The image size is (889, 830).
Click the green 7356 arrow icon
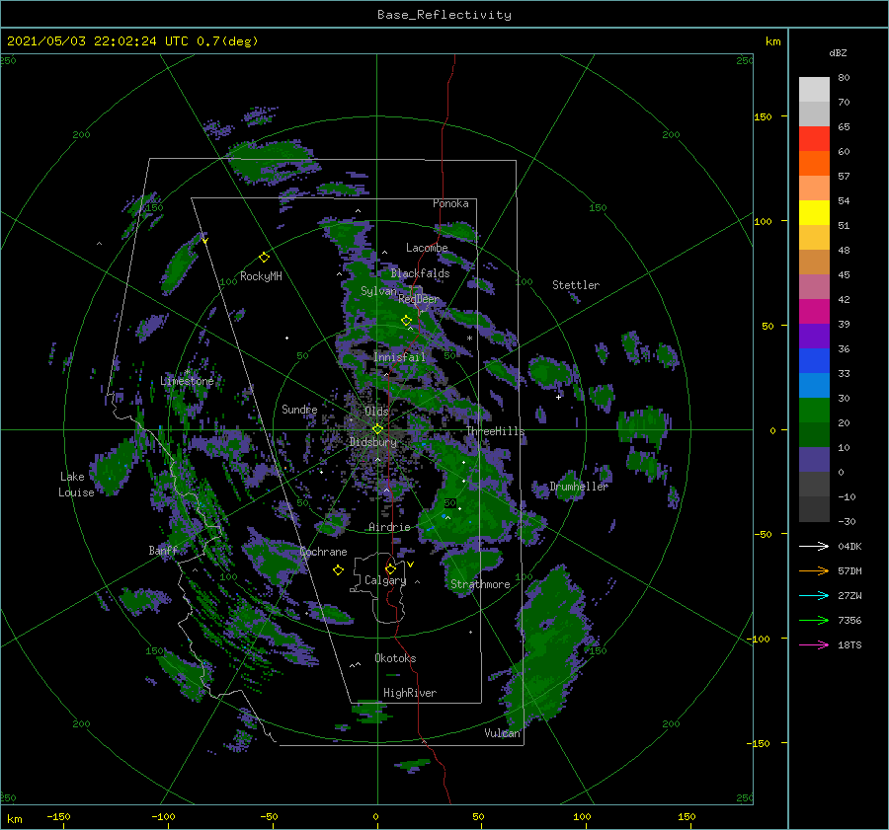[x=814, y=621]
